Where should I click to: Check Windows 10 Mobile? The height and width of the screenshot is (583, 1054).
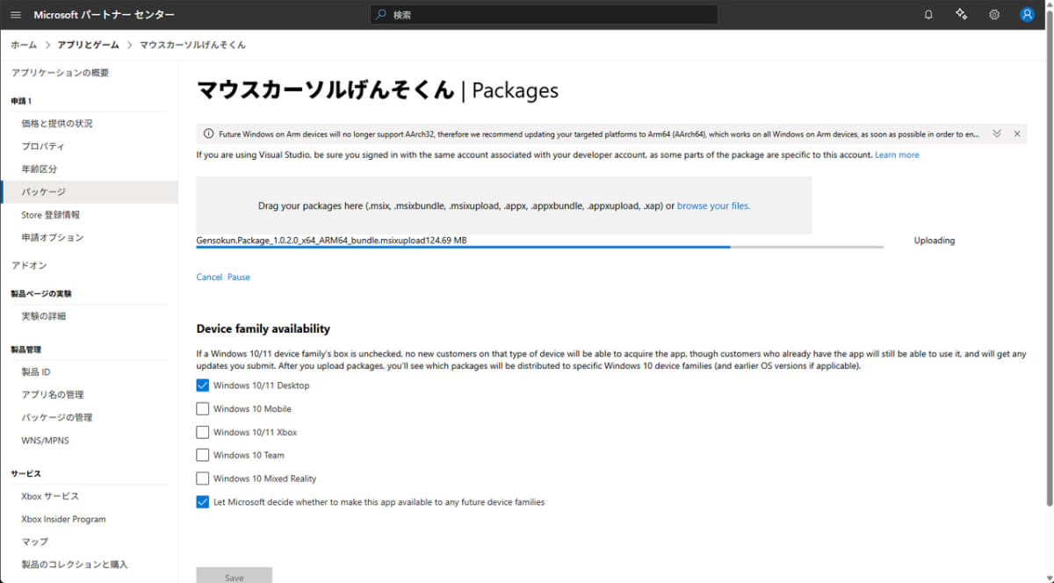pyautogui.click(x=203, y=409)
